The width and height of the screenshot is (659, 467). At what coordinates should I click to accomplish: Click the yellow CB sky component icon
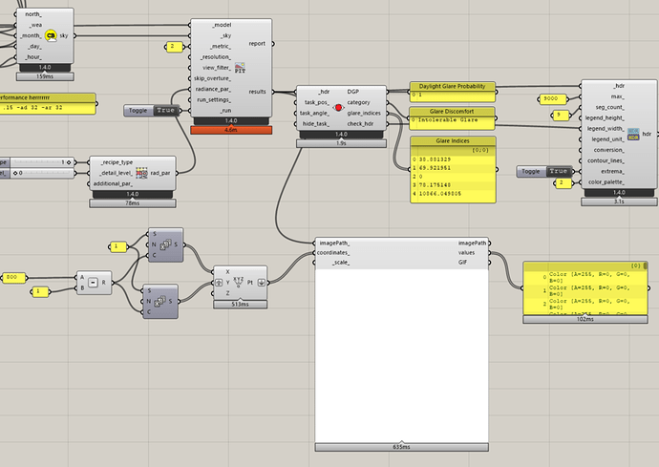(x=51, y=35)
